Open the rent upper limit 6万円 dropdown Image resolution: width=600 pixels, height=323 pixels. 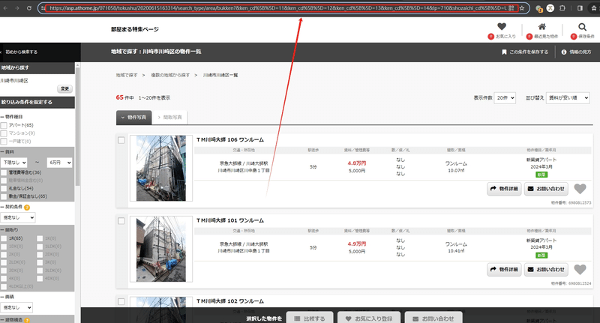[59, 163]
